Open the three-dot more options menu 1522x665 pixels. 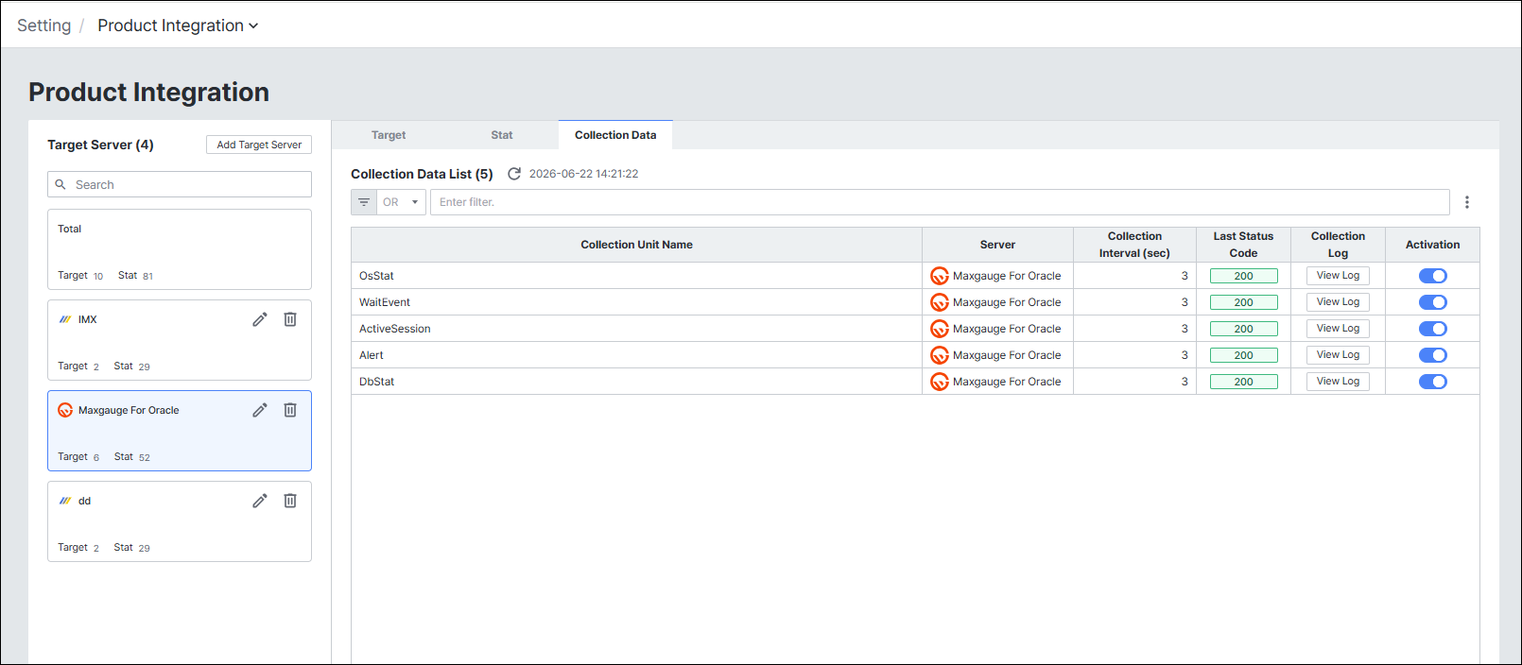1467,202
